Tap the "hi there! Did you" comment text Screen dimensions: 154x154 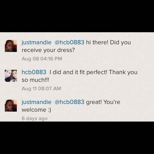(108, 42)
